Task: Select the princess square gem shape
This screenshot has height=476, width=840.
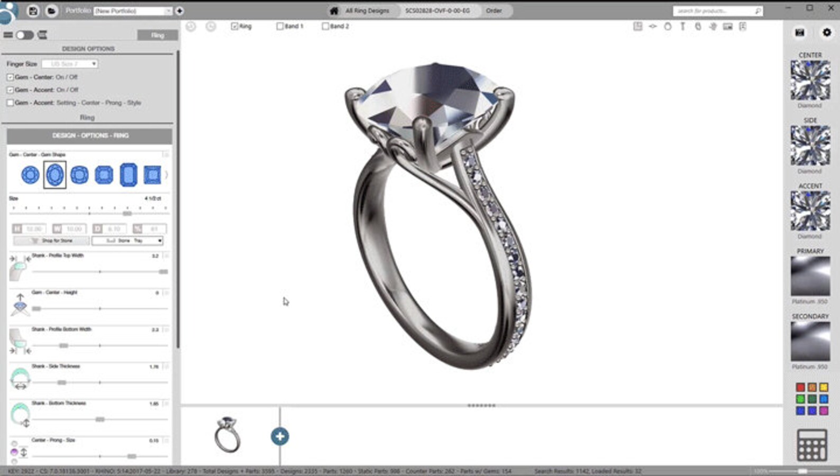Action: coord(152,175)
